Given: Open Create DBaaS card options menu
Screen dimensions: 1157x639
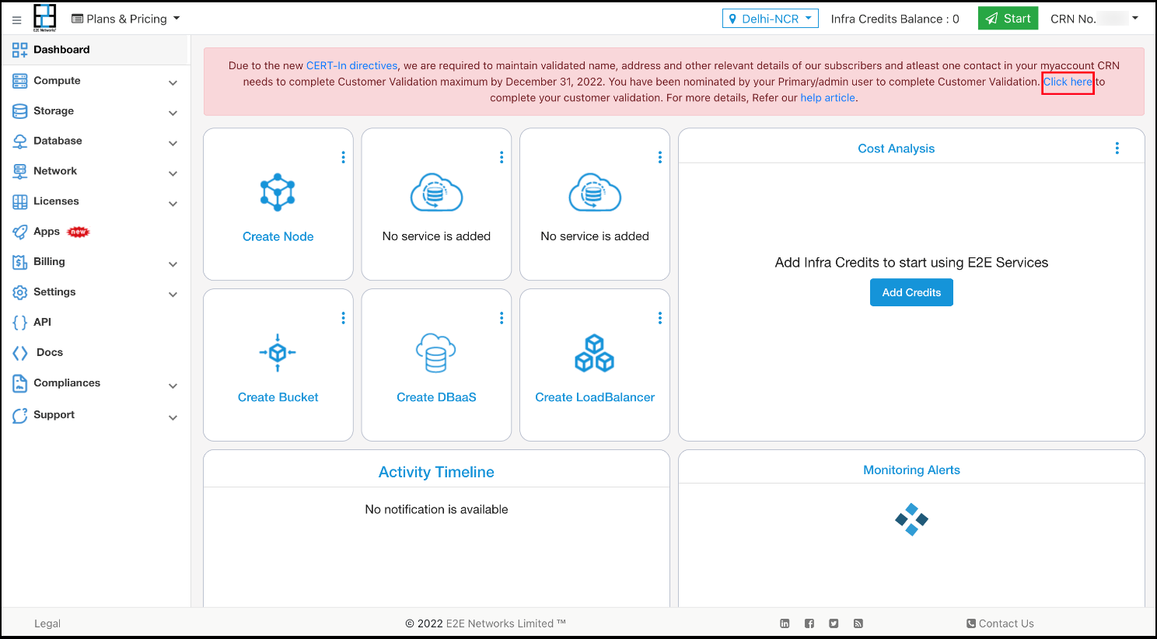Looking at the screenshot, I should pyautogui.click(x=502, y=318).
